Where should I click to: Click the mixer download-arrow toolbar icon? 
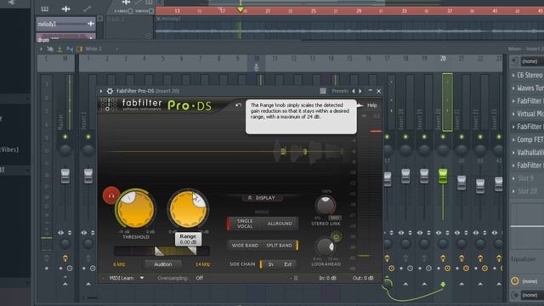pos(59,49)
